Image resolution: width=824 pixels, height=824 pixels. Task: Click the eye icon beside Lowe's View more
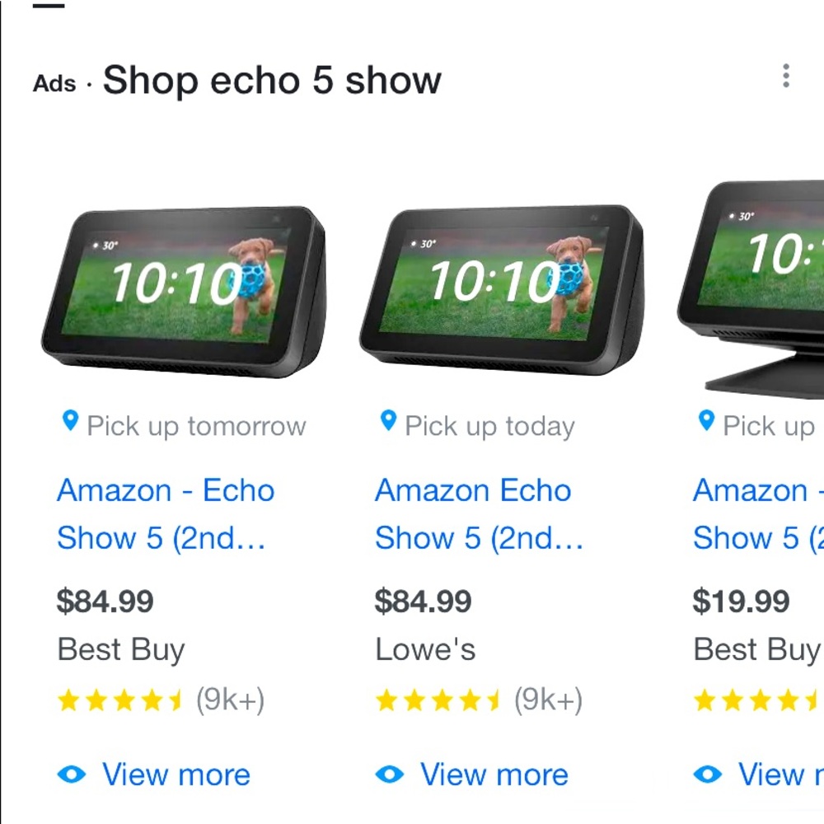coord(391,774)
